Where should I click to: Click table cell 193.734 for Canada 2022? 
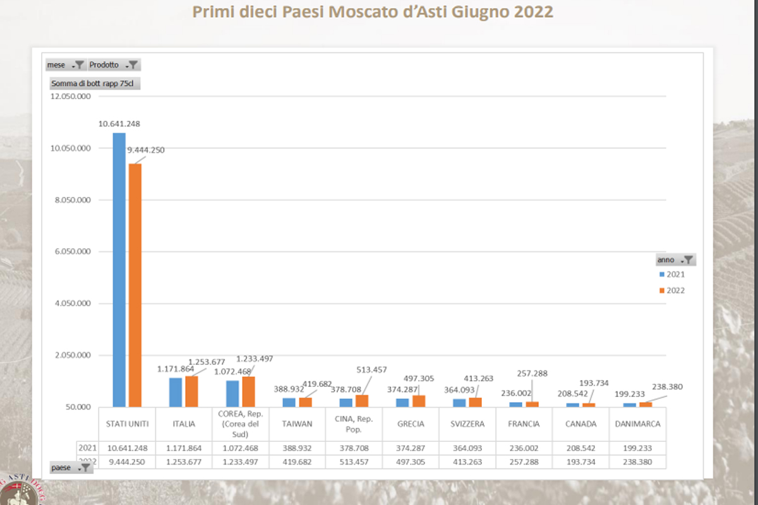point(581,462)
